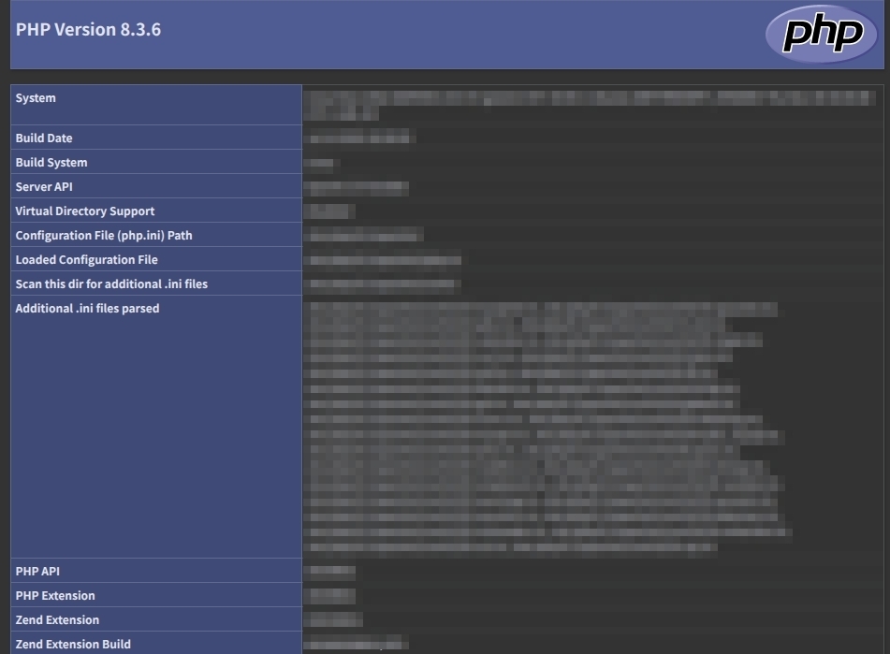Image resolution: width=890 pixels, height=654 pixels.
Task: Select the Build Date label
Action: click(42, 138)
